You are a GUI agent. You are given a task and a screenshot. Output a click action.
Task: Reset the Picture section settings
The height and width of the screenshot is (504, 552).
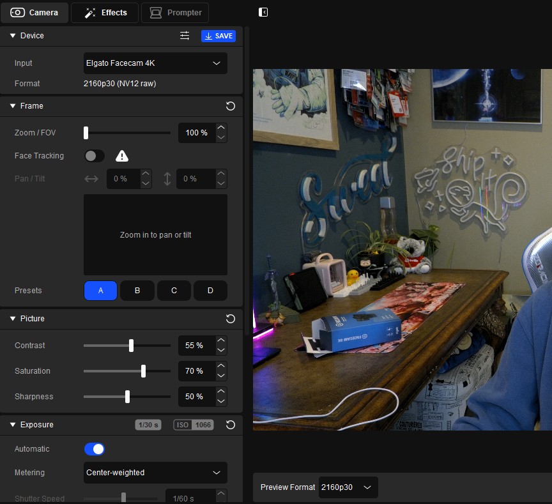pyautogui.click(x=231, y=319)
